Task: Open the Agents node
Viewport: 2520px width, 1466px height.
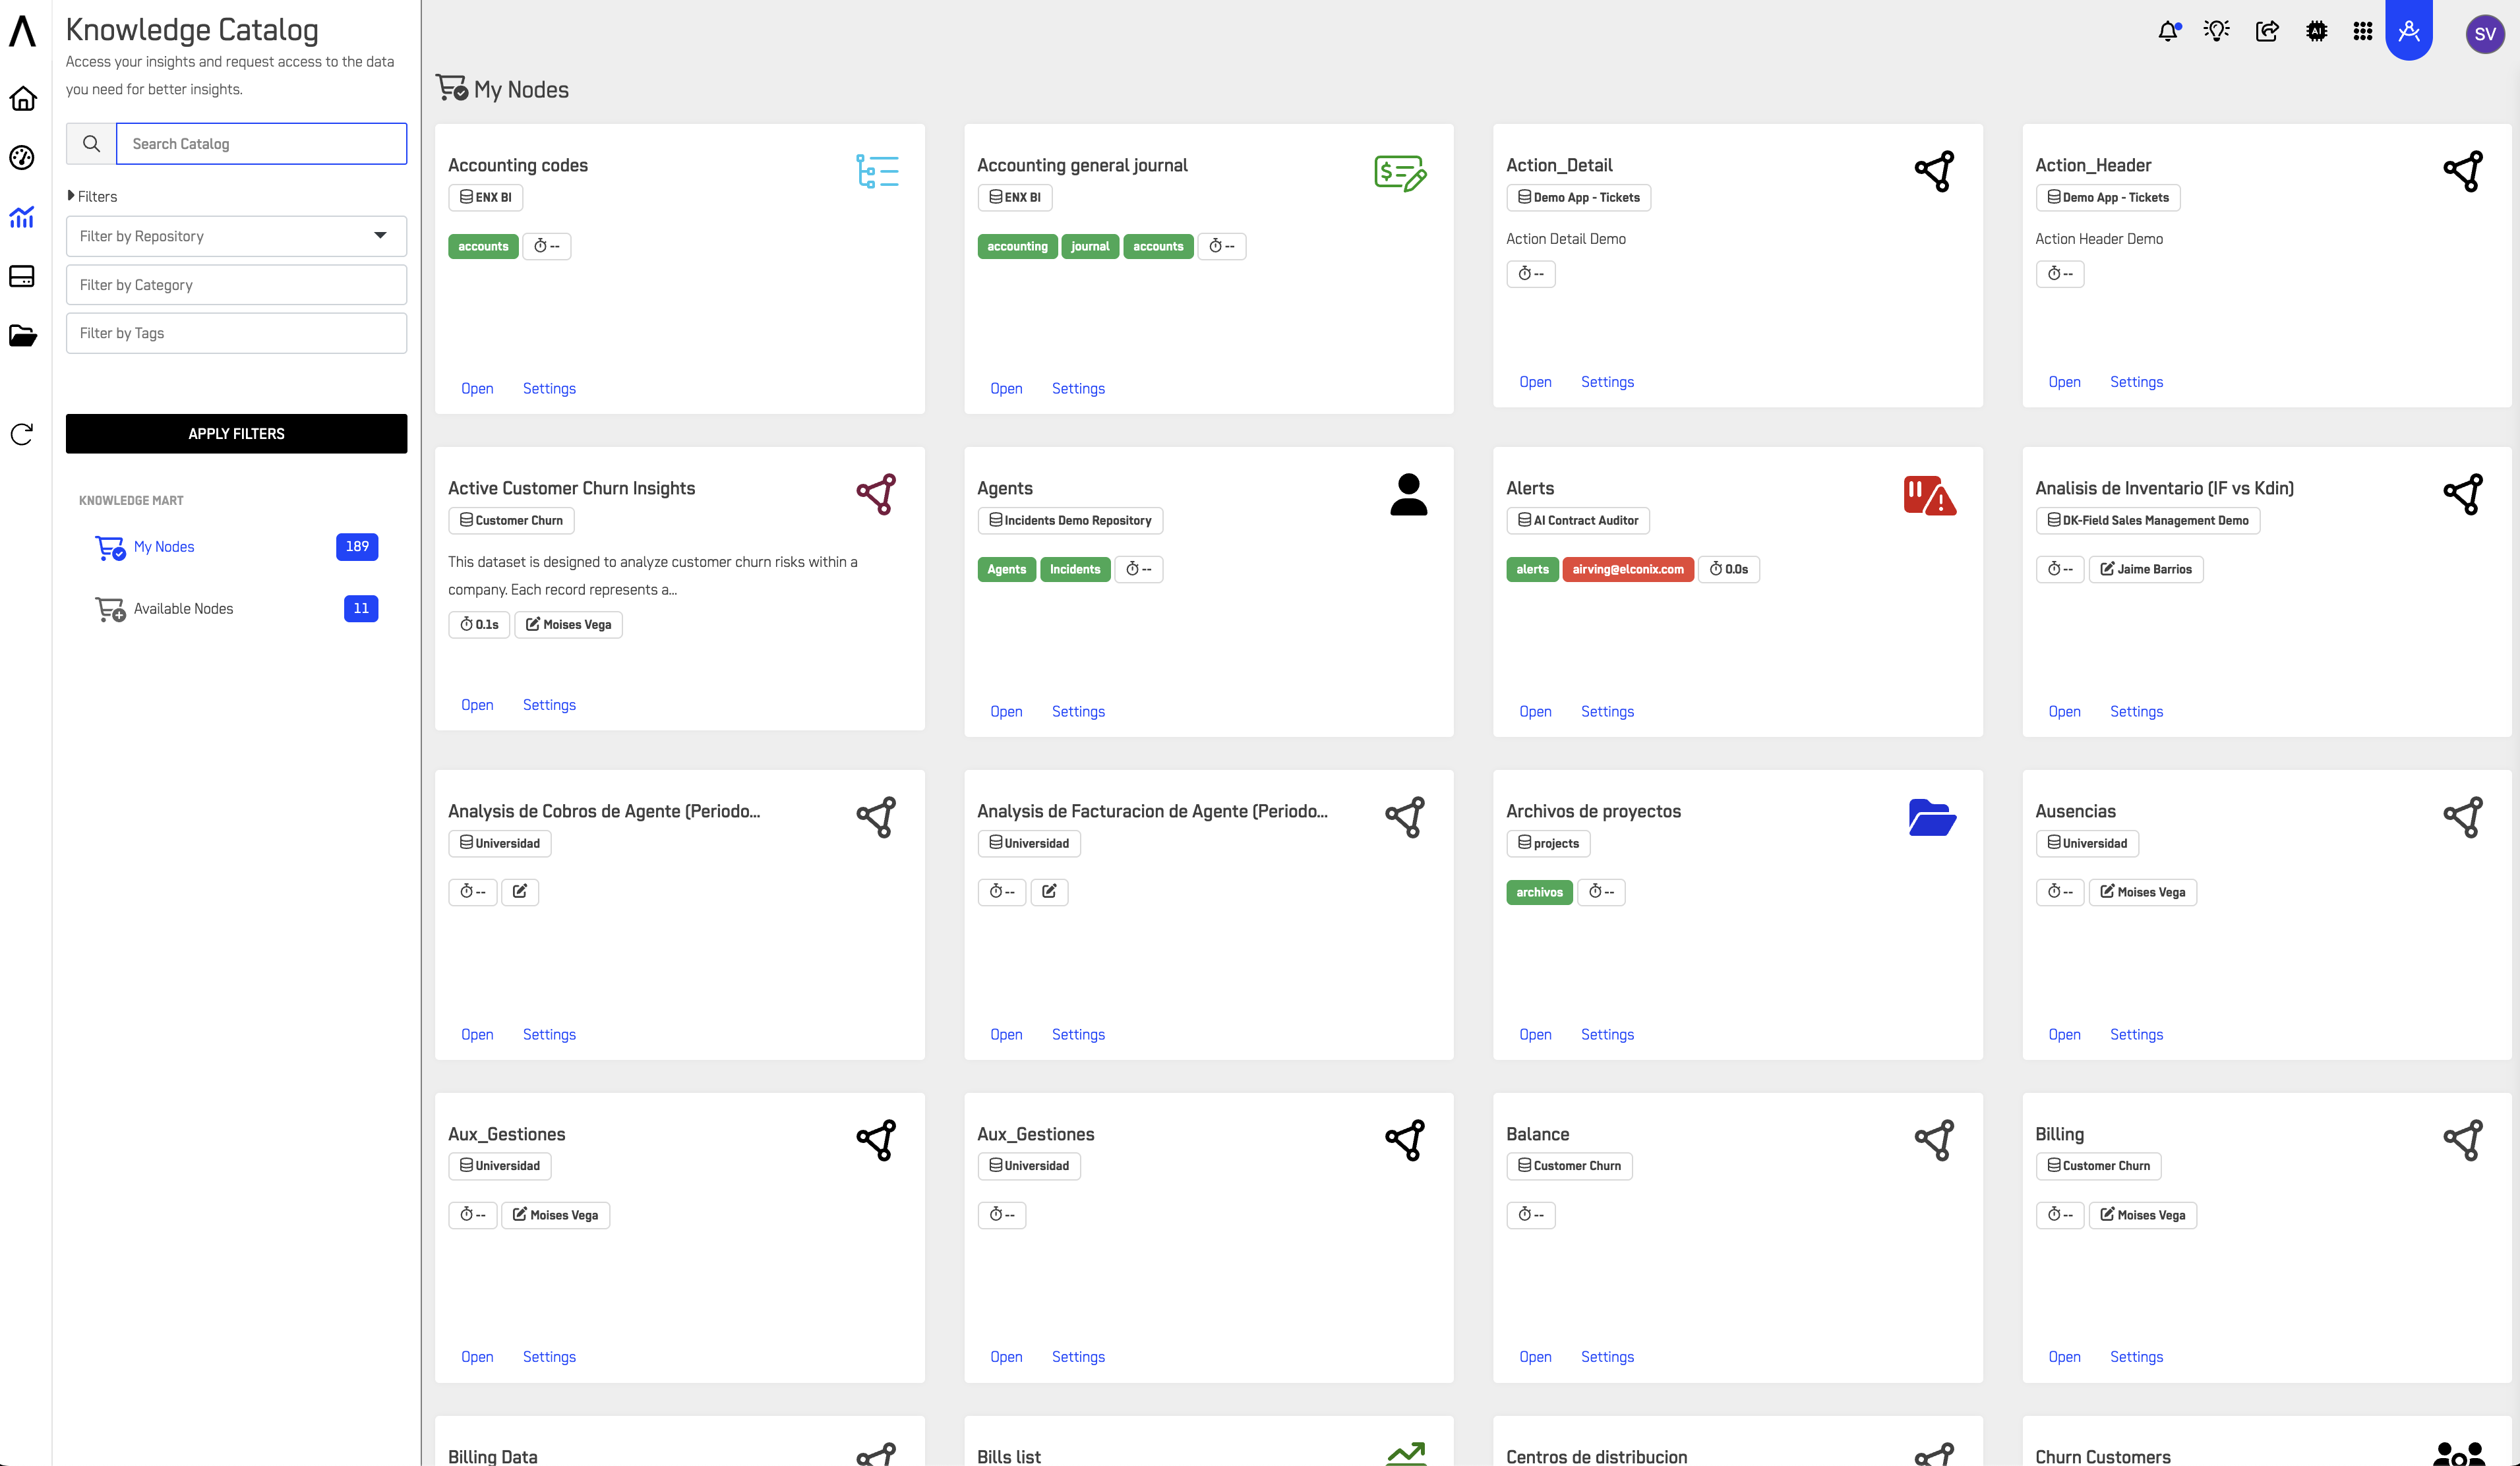Action: [1006, 711]
